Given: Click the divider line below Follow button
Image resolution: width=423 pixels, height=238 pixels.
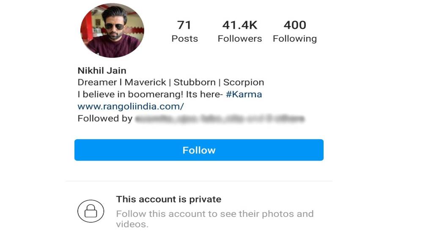Looking at the screenshot, I should click(199, 181).
